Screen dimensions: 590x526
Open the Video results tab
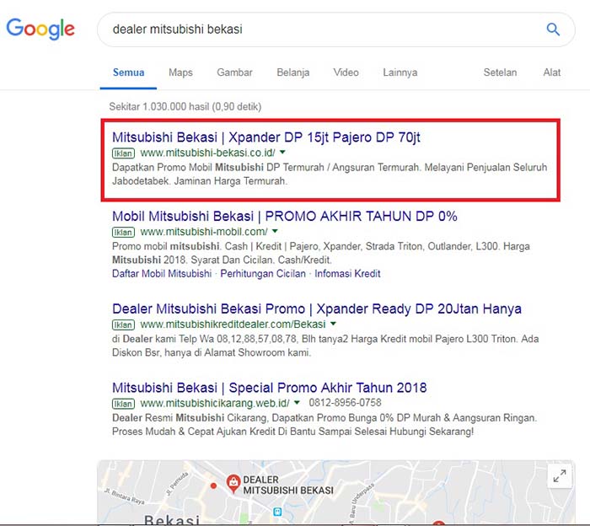pyautogui.click(x=346, y=72)
